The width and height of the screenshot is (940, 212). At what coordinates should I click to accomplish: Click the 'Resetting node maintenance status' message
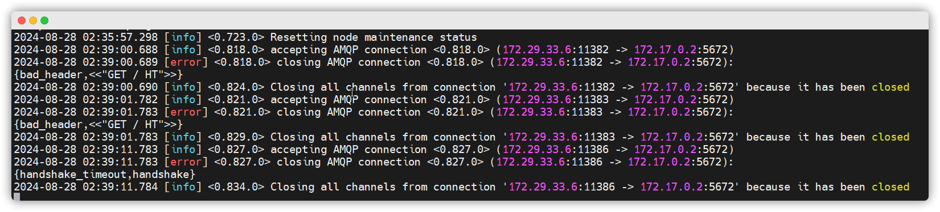373,37
